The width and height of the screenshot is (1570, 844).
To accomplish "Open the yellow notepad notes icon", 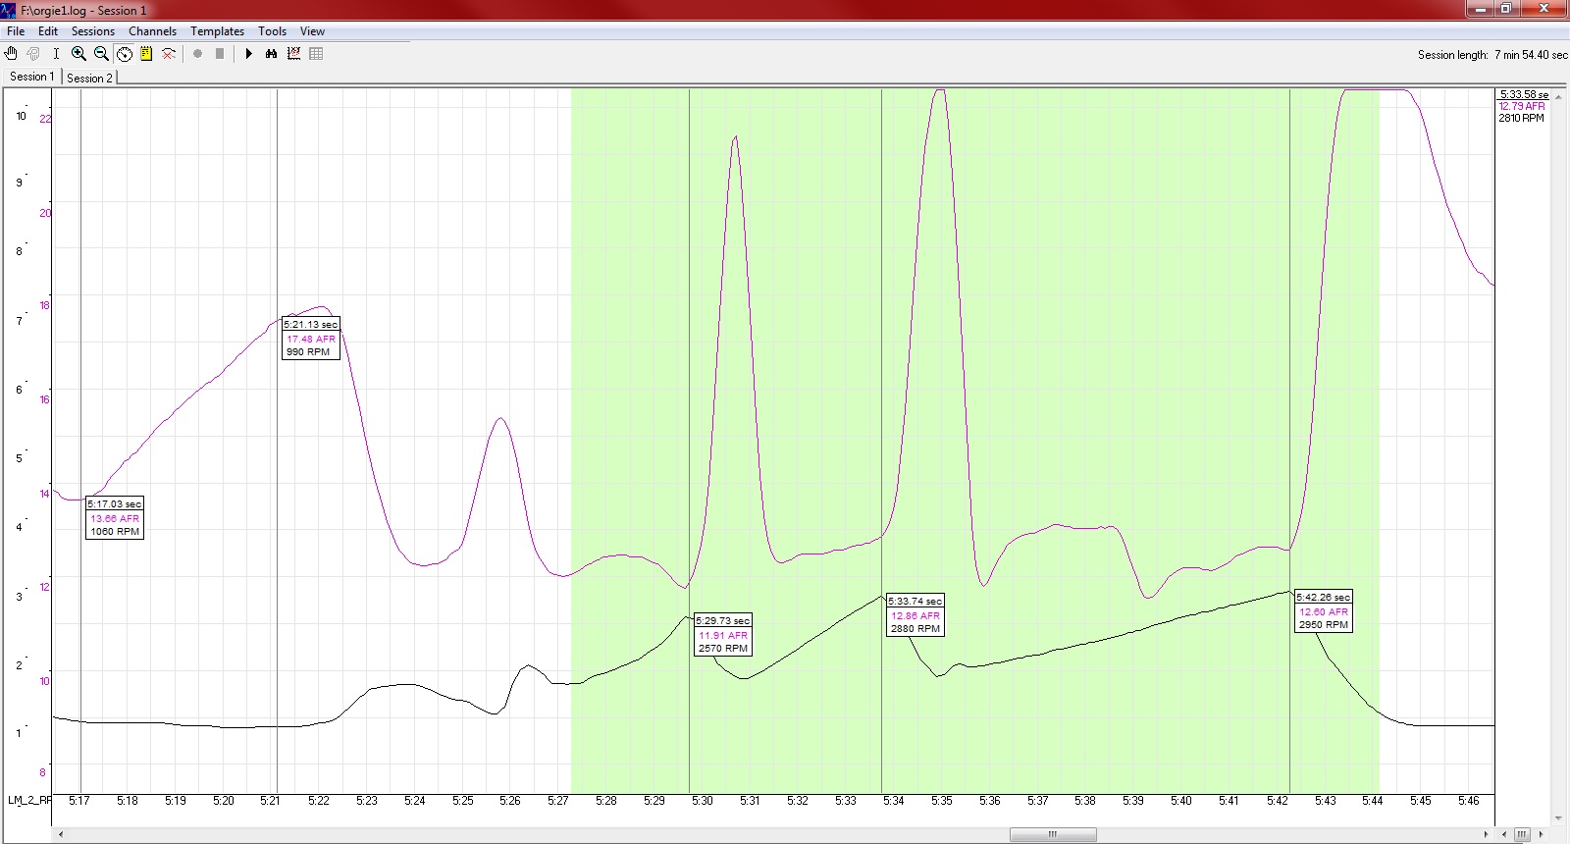I will 146,54.
